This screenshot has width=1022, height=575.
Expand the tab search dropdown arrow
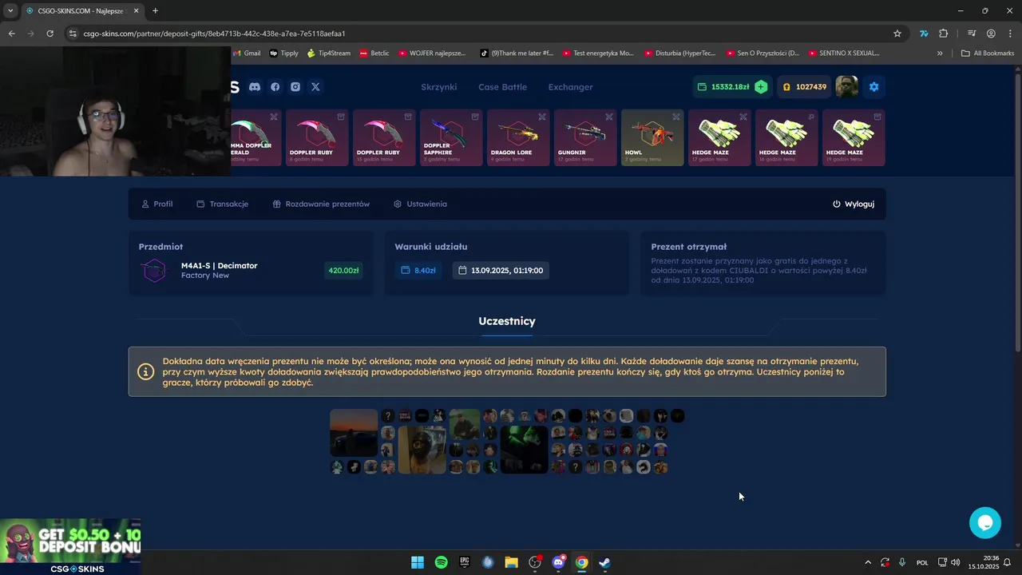click(x=10, y=11)
